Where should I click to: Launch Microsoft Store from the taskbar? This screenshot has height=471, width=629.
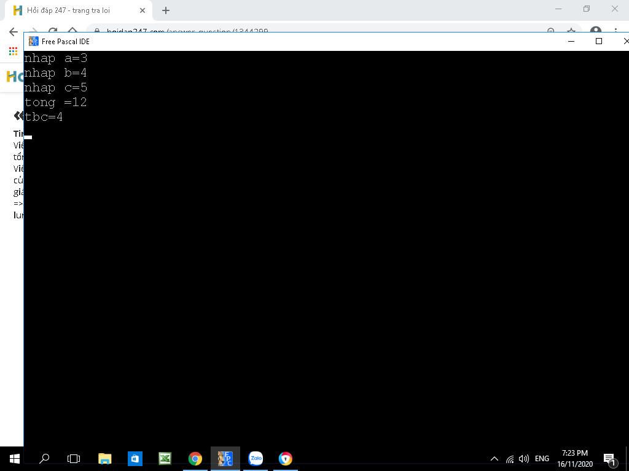pos(135,459)
